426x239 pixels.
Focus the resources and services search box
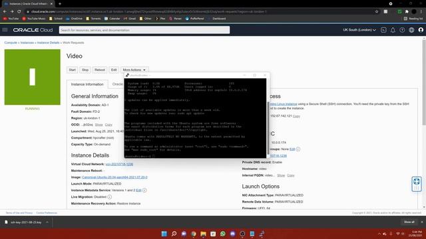click(x=144, y=30)
